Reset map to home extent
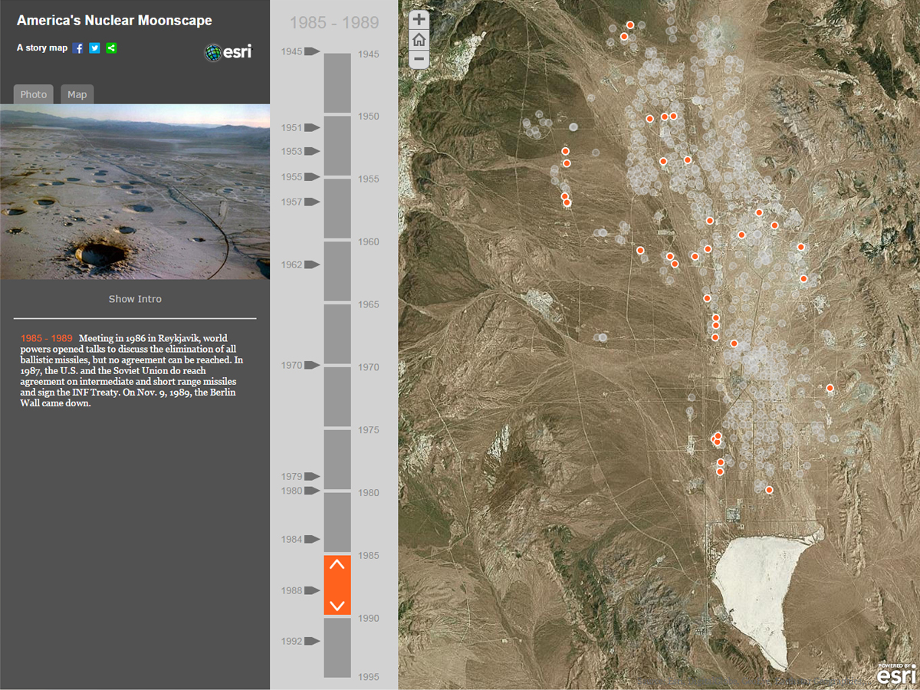 pyautogui.click(x=419, y=40)
